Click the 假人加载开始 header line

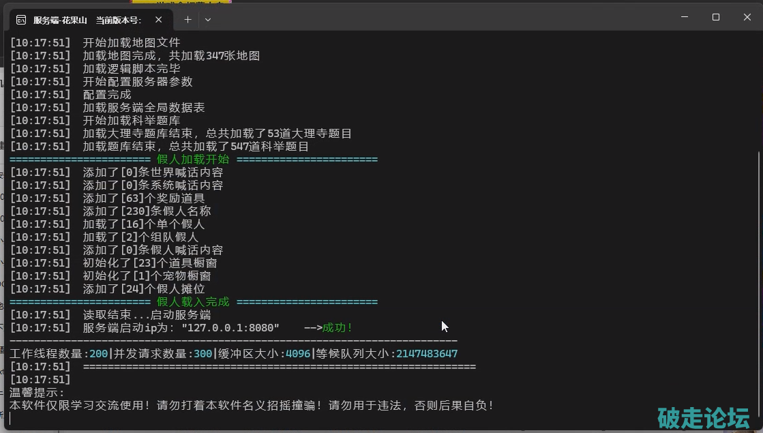[193, 160]
